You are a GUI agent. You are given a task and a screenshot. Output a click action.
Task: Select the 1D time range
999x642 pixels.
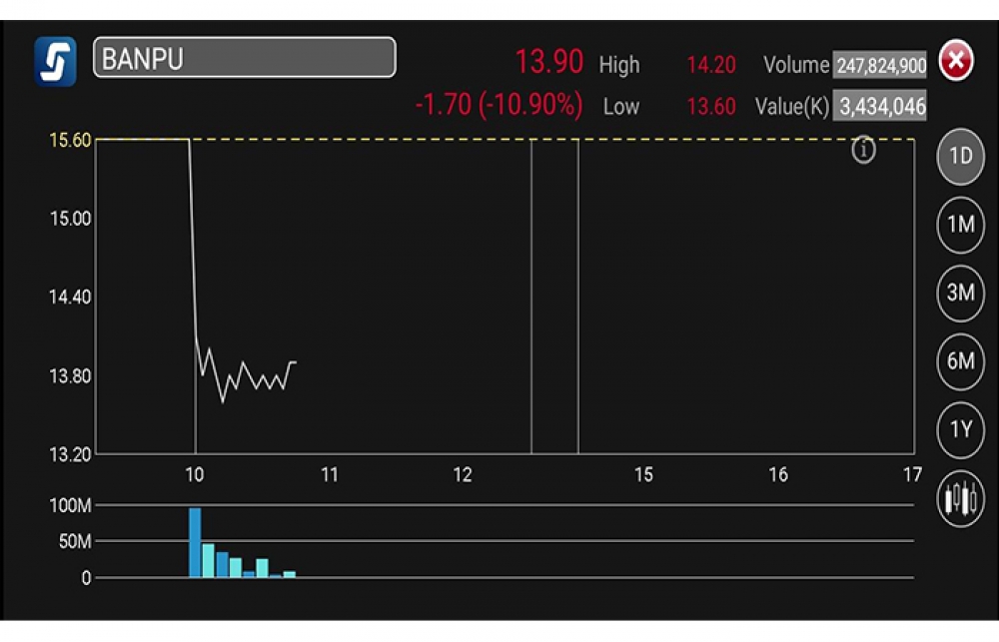pos(961,157)
